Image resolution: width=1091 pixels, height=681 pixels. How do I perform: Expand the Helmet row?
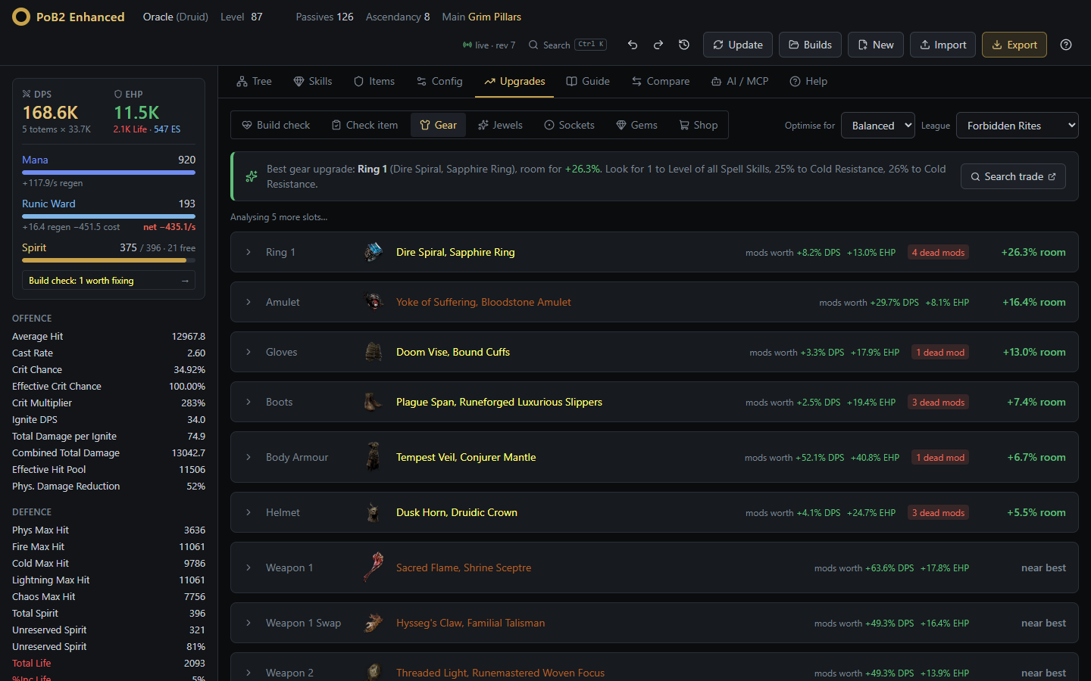click(x=248, y=512)
